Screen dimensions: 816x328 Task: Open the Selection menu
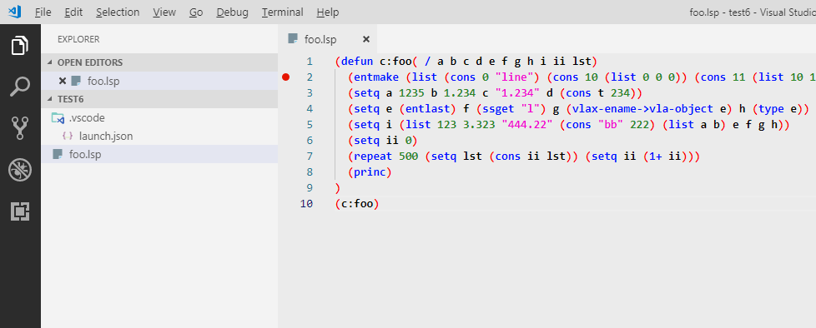[x=118, y=12]
